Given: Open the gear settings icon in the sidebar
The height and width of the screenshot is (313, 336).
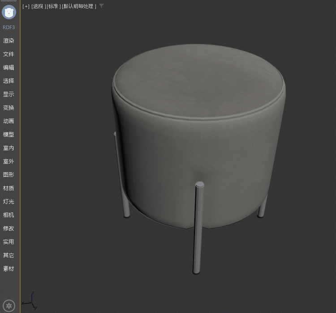Looking at the screenshot, I should [9, 306].
